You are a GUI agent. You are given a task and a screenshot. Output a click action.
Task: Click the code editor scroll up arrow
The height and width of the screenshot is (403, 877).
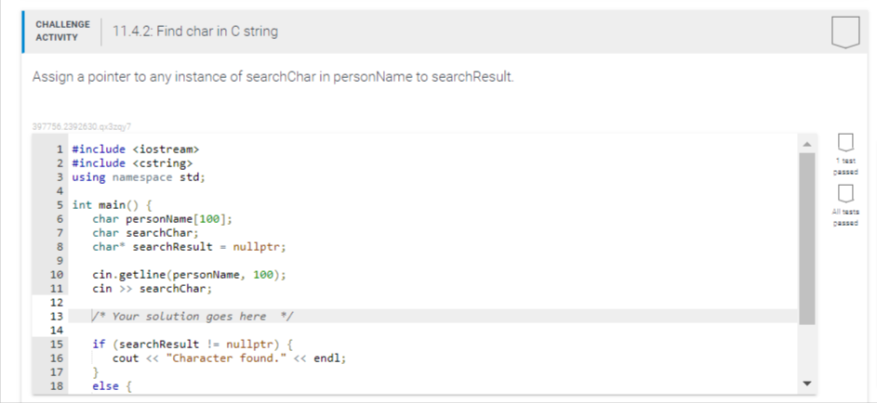coord(806,144)
